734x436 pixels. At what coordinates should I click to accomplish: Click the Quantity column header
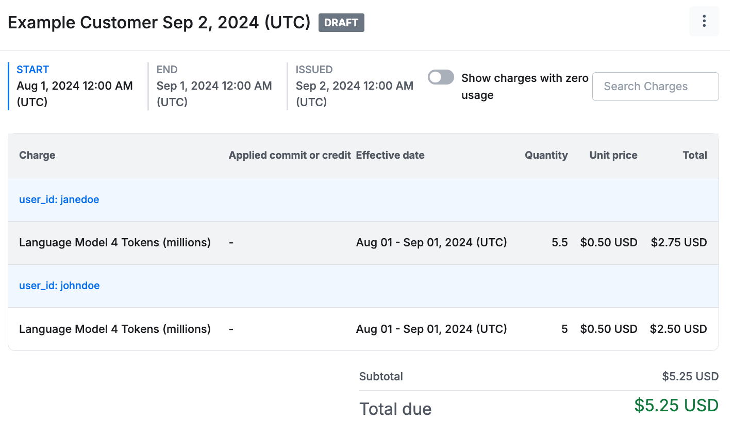(546, 155)
